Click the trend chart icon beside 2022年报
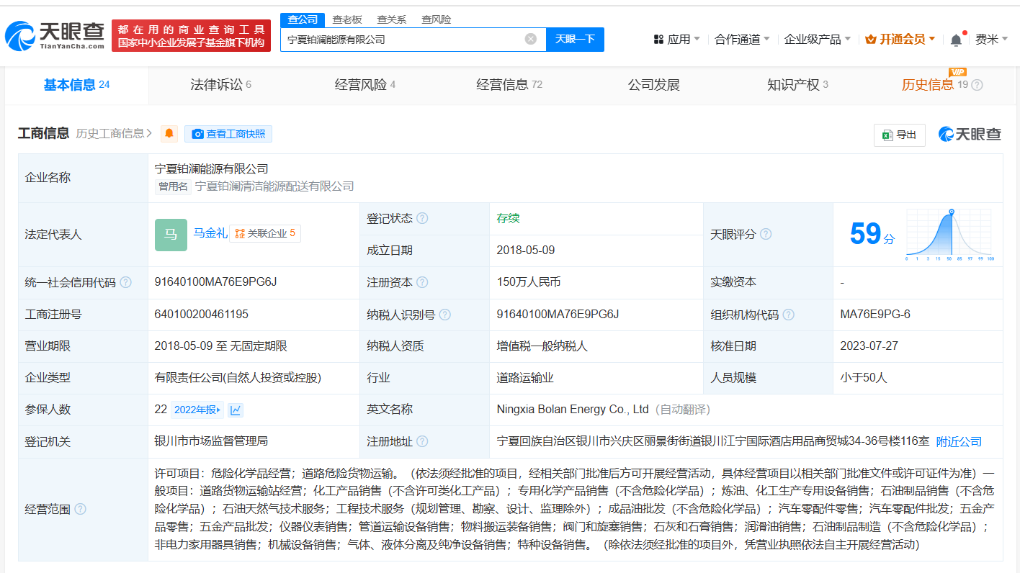1020x573 pixels. [236, 410]
